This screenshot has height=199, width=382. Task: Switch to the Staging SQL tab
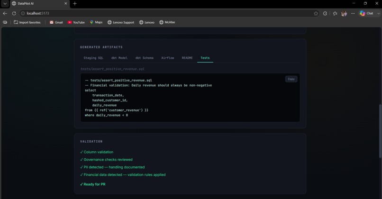(93, 58)
